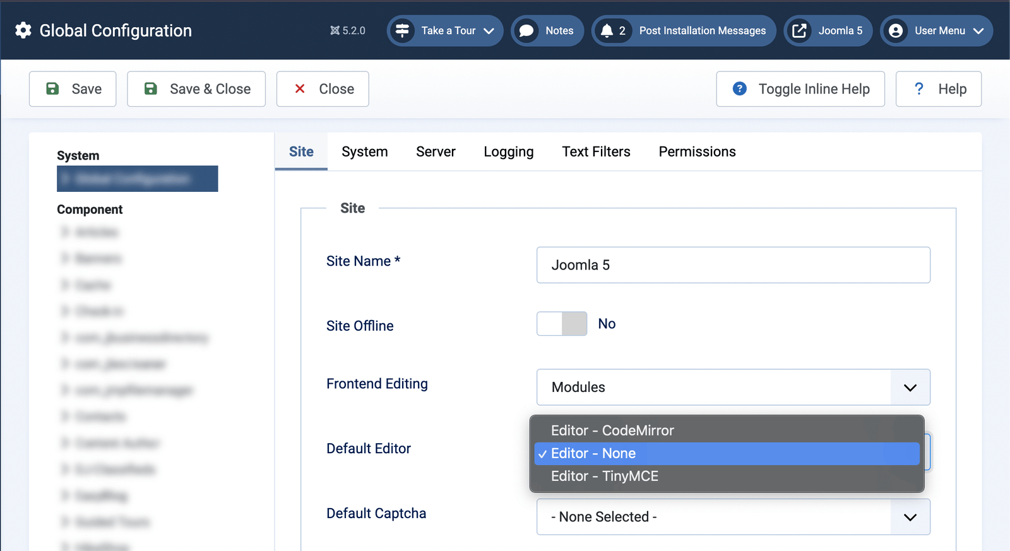Click the Default Captcha chevron arrow
Image resolution: width=1010 pixels, height=551 pixels.
[910, 518]
